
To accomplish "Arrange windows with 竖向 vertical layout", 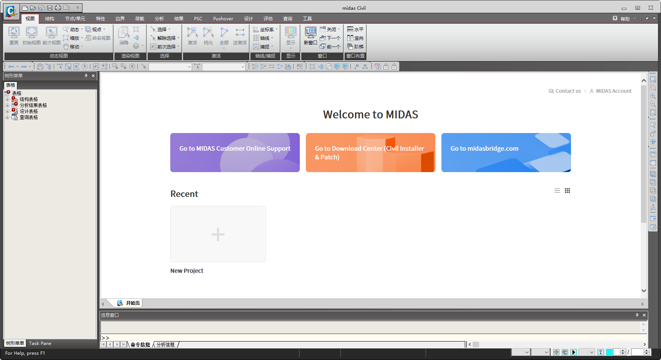I will pyautogui.click(x=355, y=38).
